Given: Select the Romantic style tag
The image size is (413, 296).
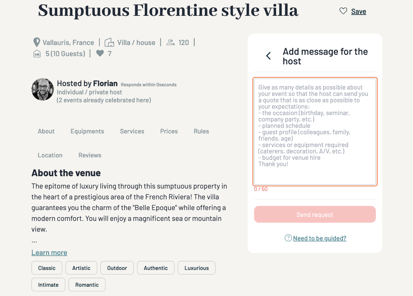Looking at the screenshot, I should [x=87, y=285].
